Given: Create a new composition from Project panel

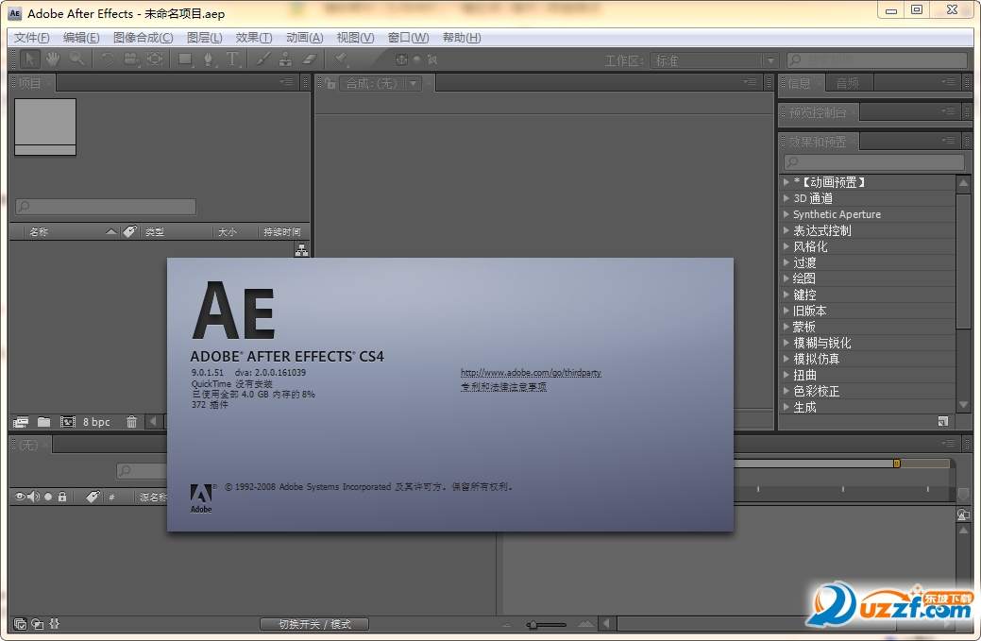Looking at the screenshot, I should (x=68, y=422).
